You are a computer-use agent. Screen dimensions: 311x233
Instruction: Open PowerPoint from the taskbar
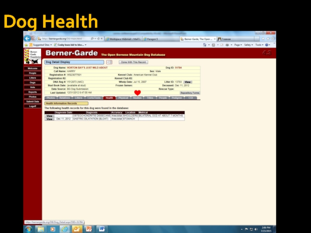[88, 229]
